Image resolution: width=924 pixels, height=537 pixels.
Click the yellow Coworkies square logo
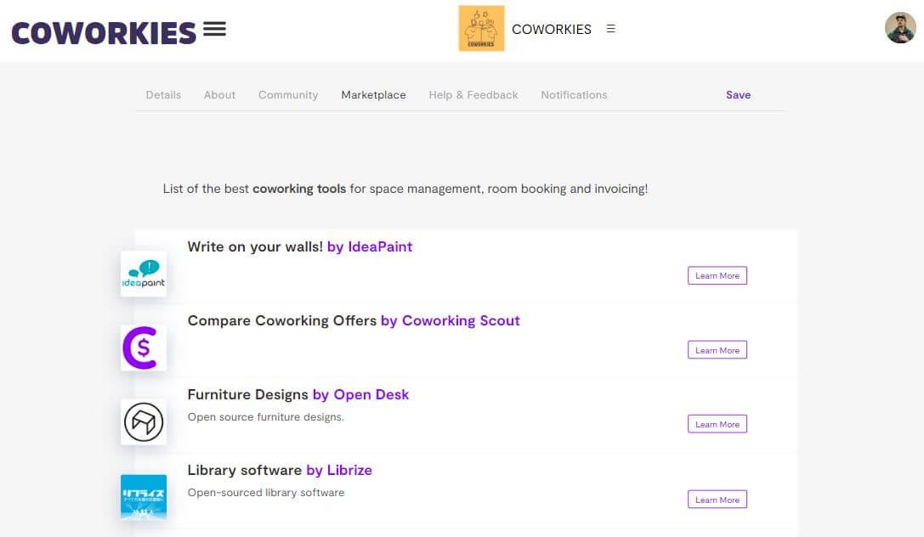click(481, 28)
